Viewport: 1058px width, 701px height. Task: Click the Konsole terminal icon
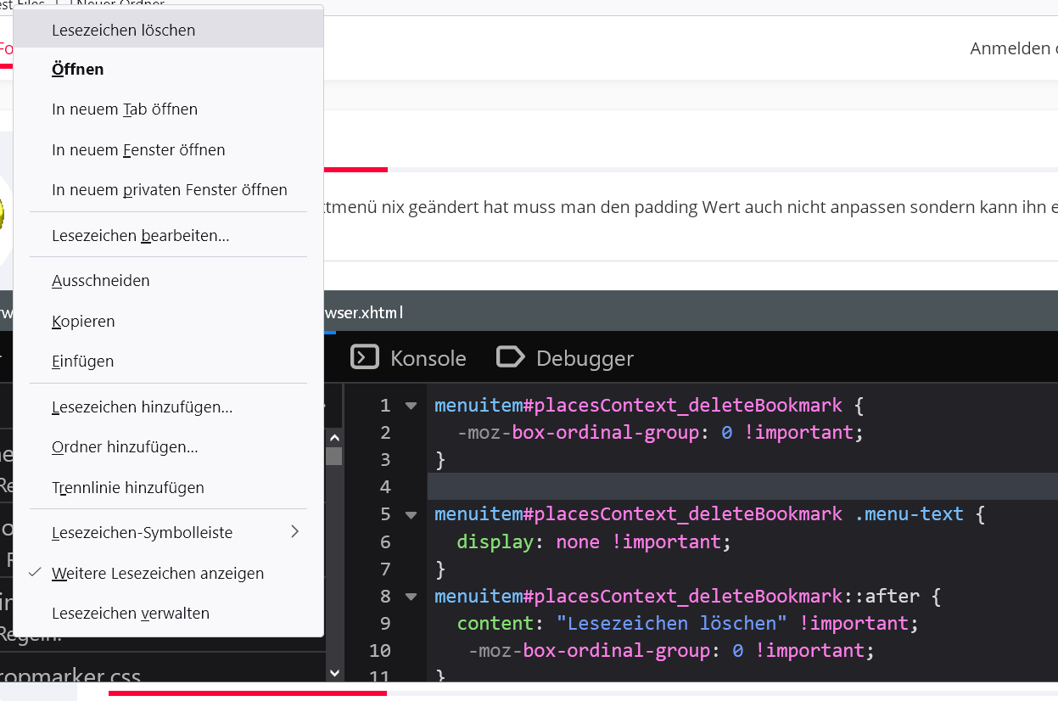pyautogui.click(x=364, y=357)
